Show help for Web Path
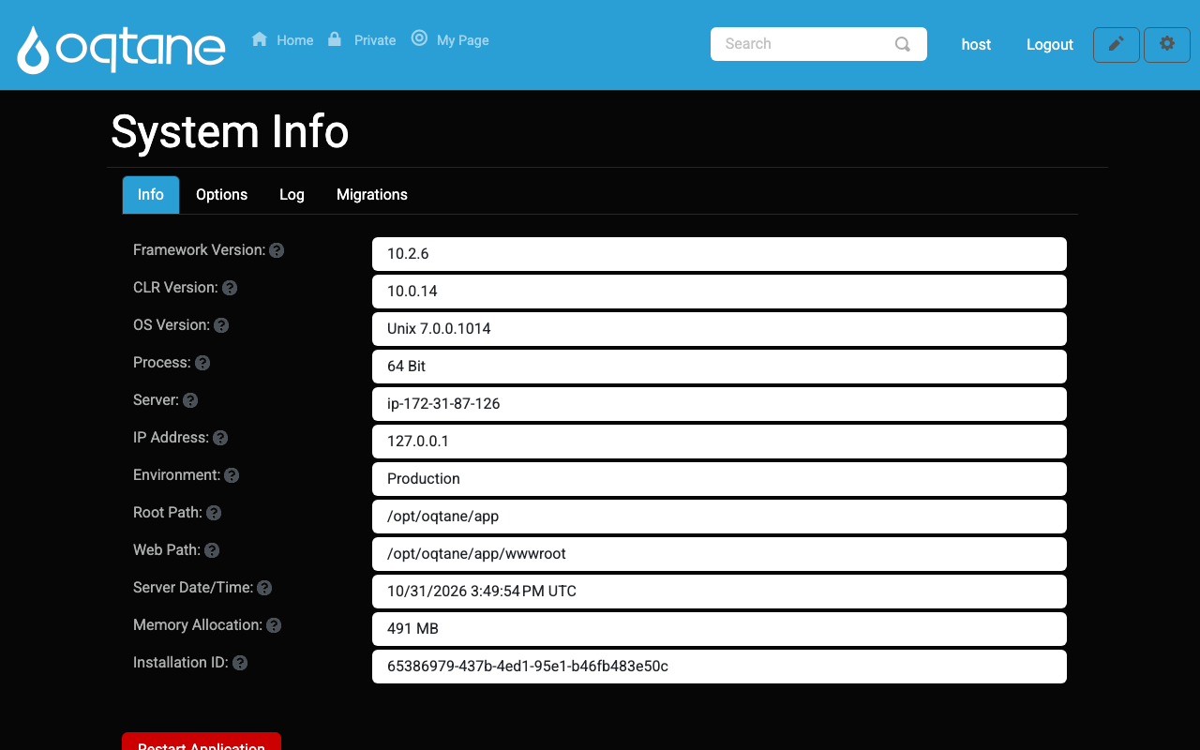 (x=212, y=550)
